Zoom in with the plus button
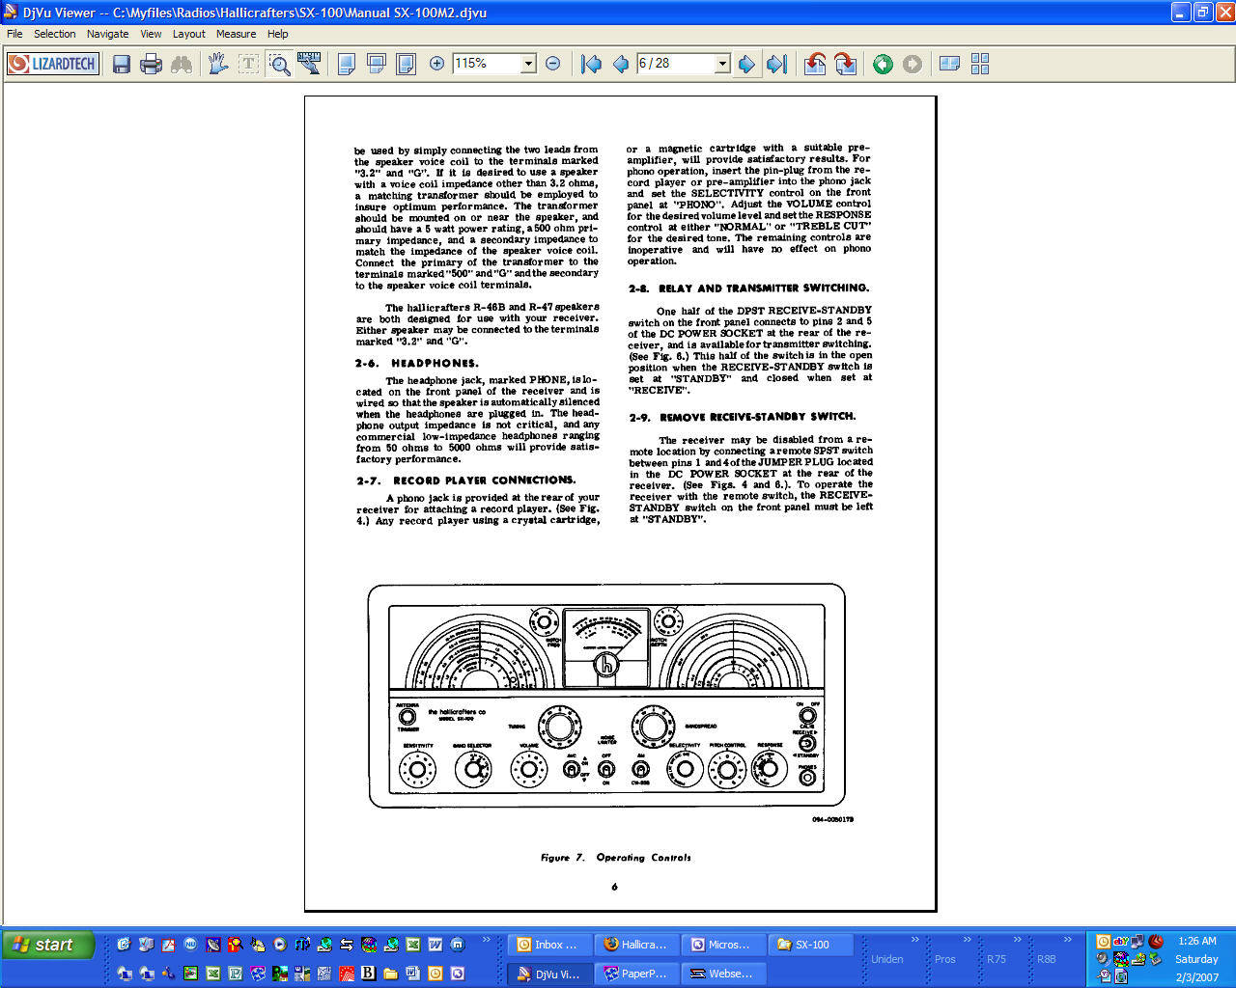 pos(436,64)
